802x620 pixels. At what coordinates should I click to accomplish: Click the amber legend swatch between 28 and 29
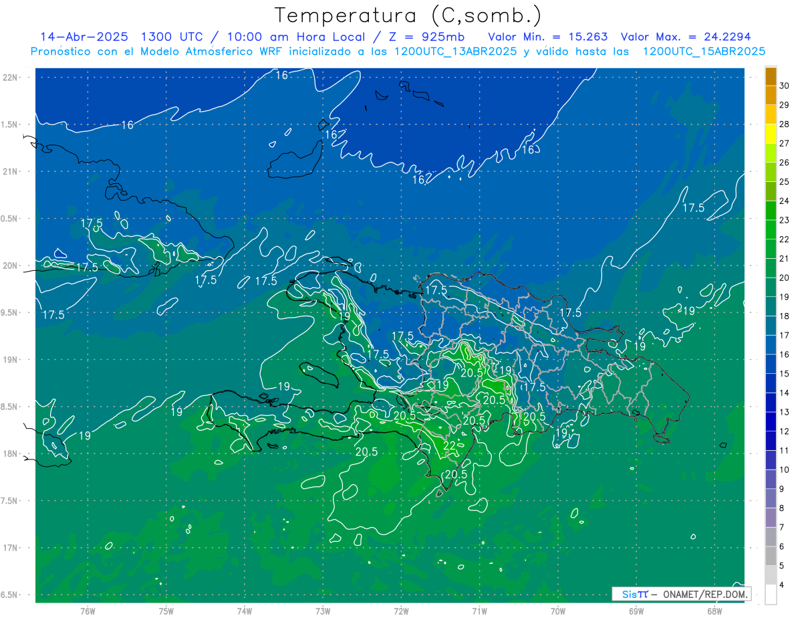771,114
